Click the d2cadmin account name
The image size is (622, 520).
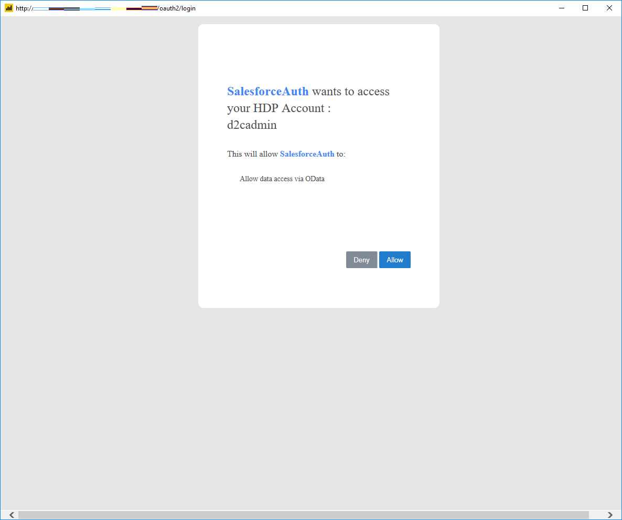coord(252,125)
